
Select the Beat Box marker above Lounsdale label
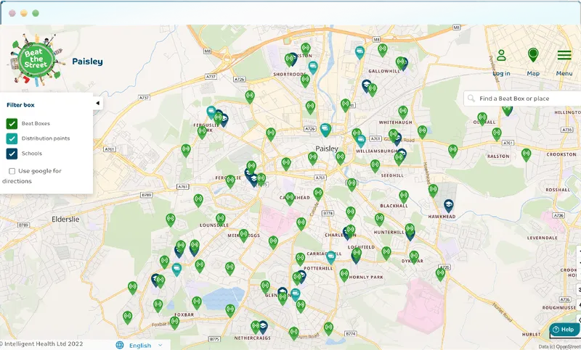pos(221,219)
